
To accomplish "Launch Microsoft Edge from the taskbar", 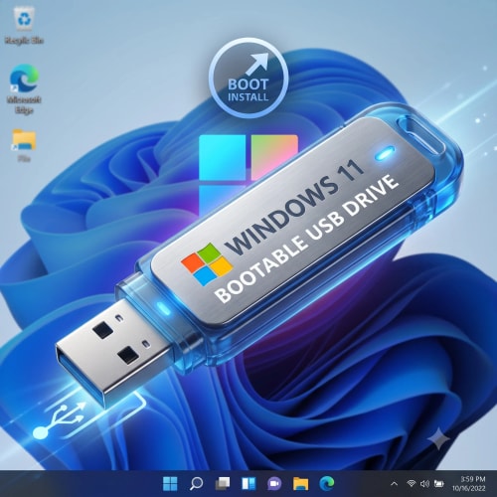I will click(327, 483).
